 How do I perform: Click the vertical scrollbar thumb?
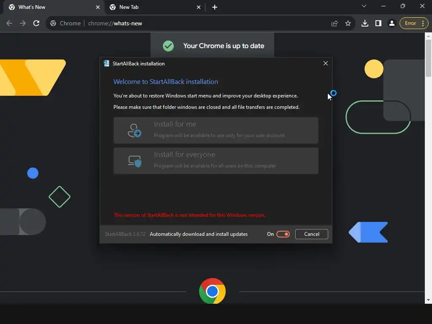coord(428,58)
